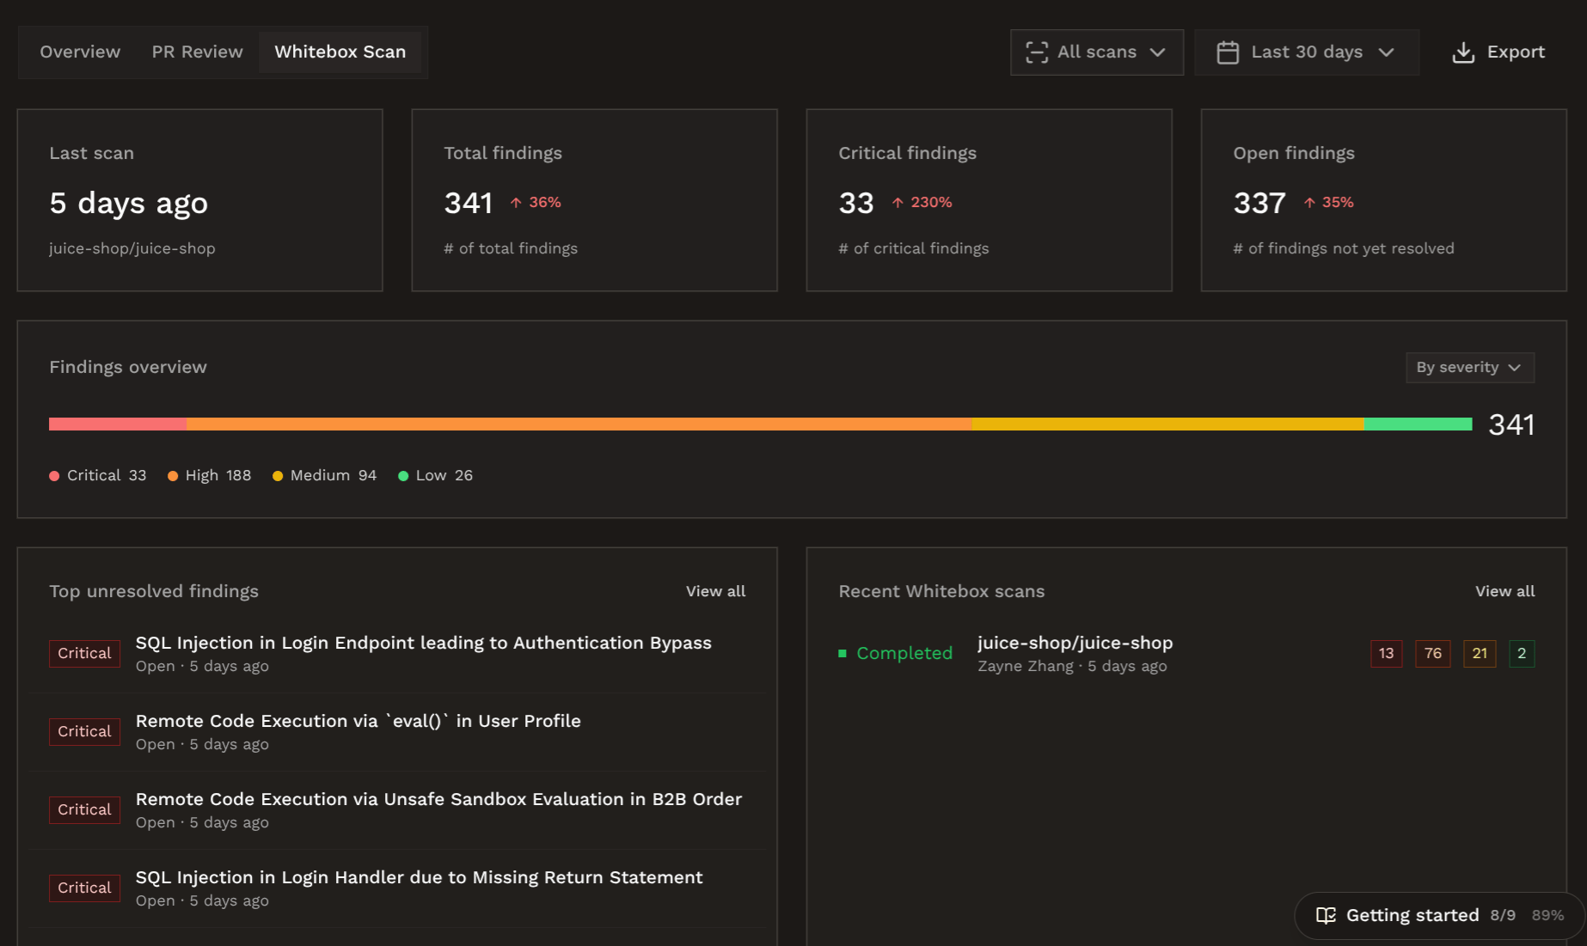Click the Medium 94 legend entry
1587x946 pixels.
[x=324, y=475]
